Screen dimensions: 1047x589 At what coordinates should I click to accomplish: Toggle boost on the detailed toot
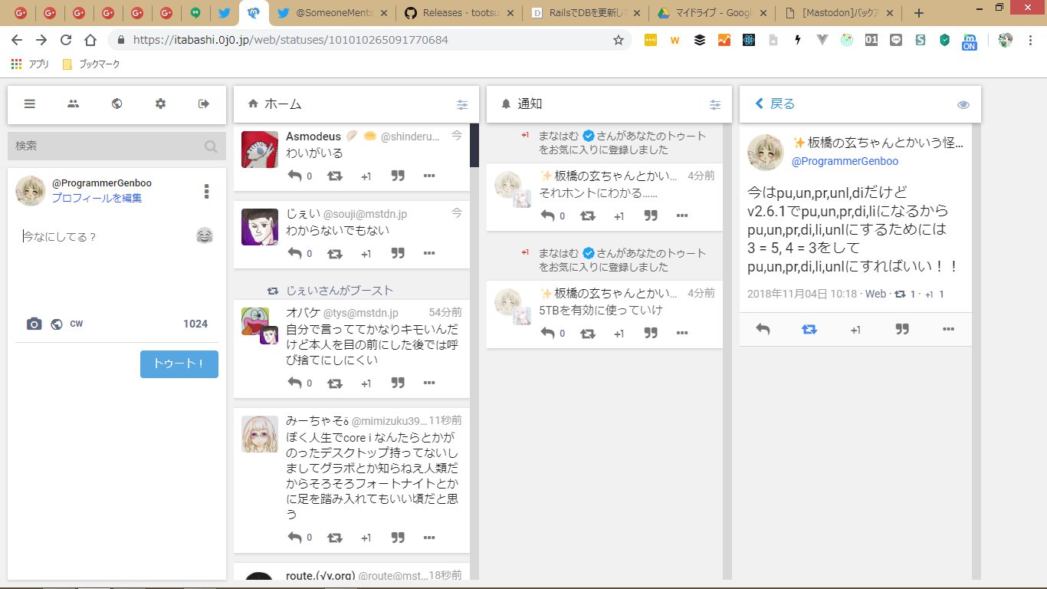809,329
